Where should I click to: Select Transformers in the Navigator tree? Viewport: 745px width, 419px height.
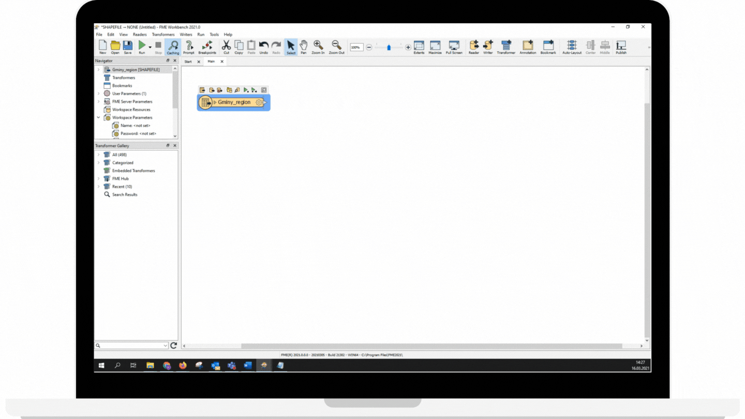(124, 78)
